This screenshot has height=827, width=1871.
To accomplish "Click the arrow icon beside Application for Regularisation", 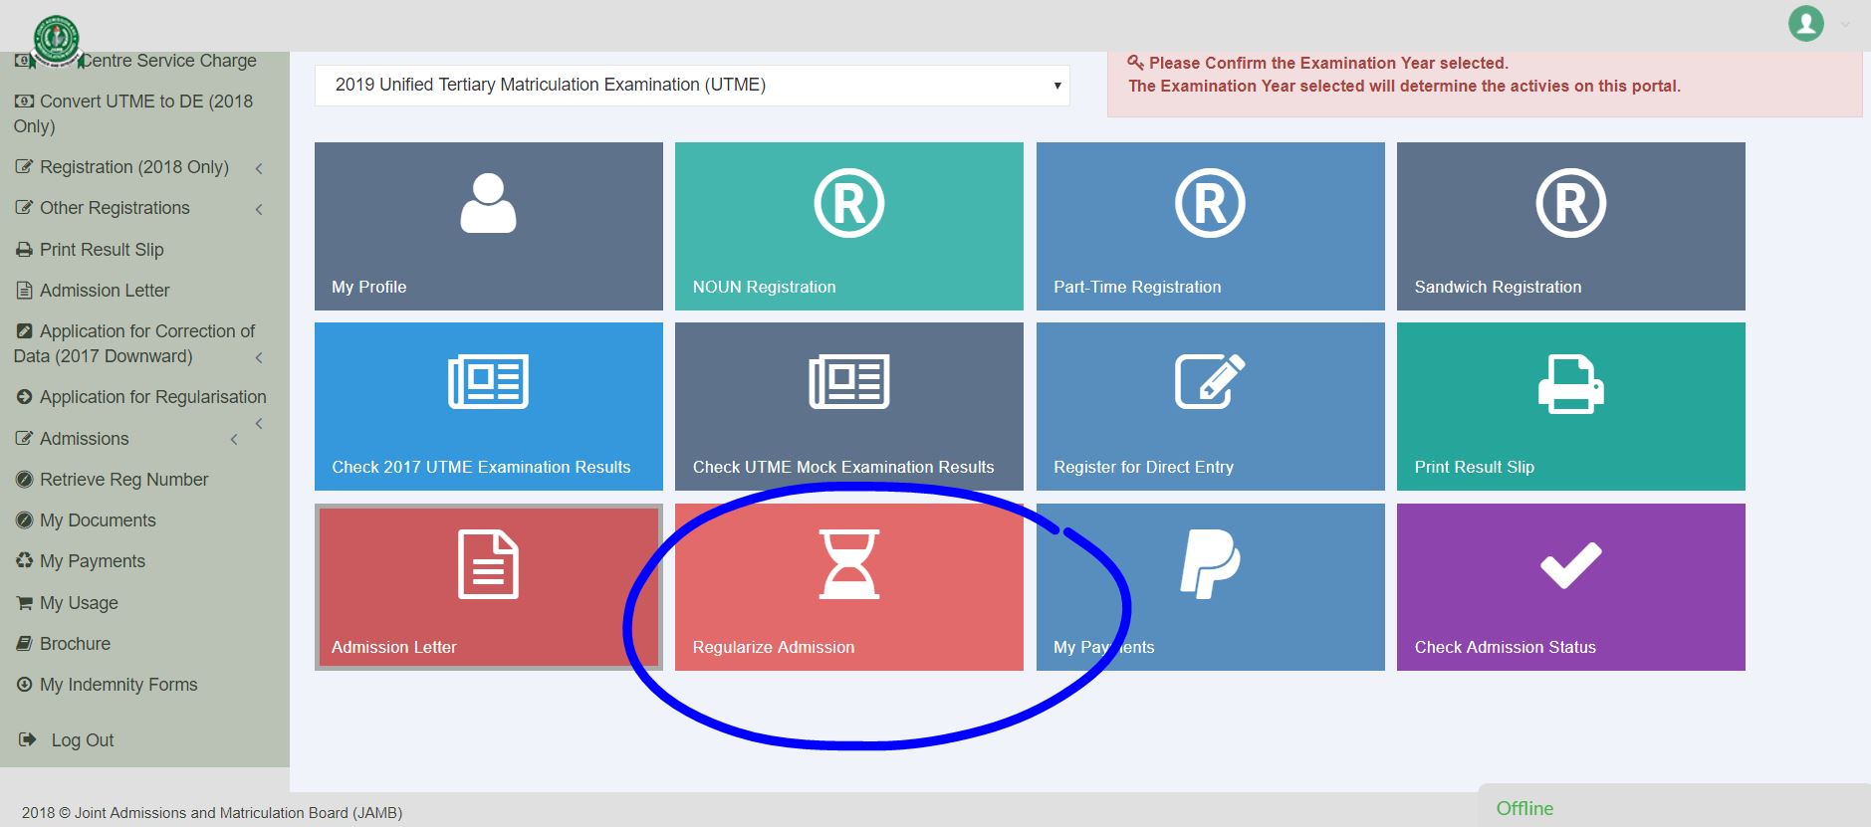I will tap(24, 397).
